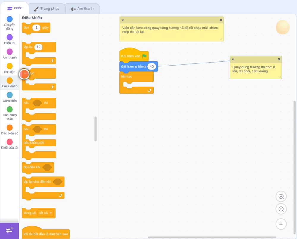The image size is (297, 239).
Task: Select the Hiển thị category circle
Action: (10, 37)
